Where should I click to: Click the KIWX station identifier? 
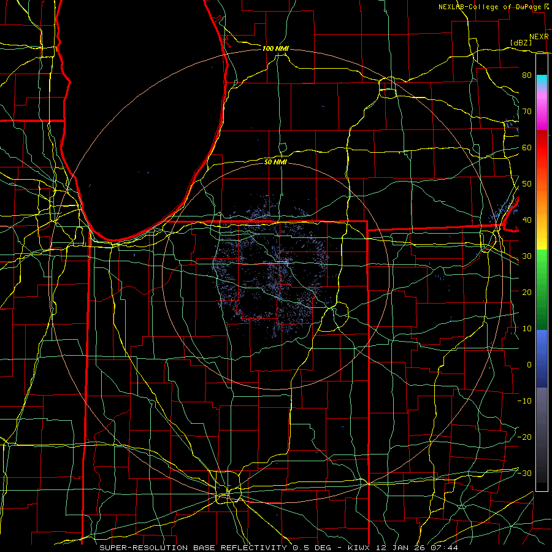(x=359, y=548)
